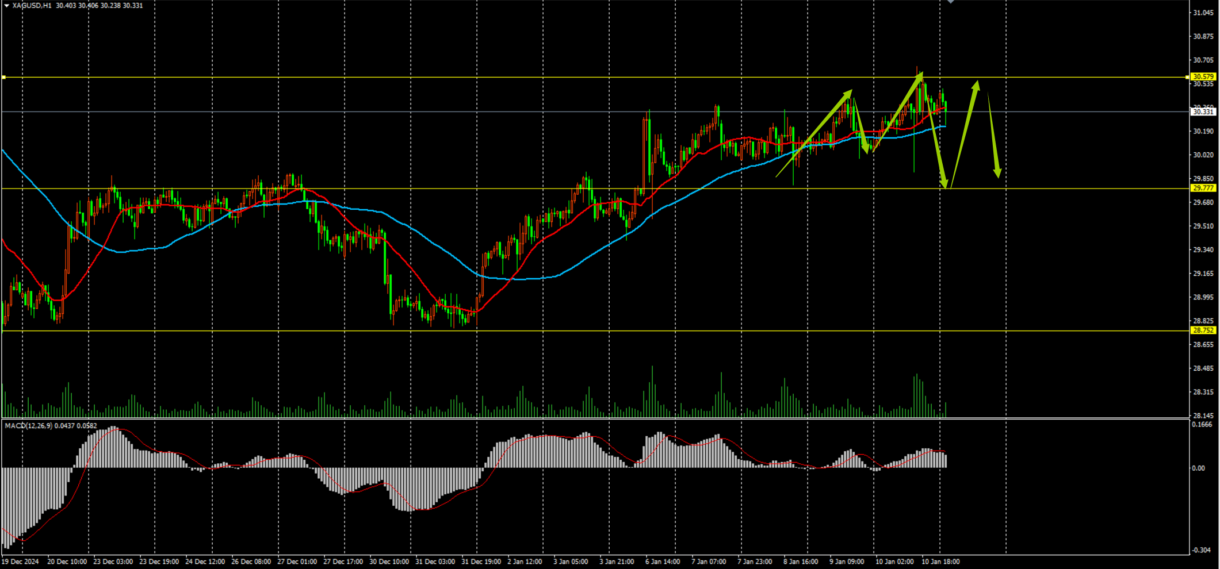Click the 20 Dec 10:00 time label
Screen dimensions: 1220x569
click(x=67, y=562)
